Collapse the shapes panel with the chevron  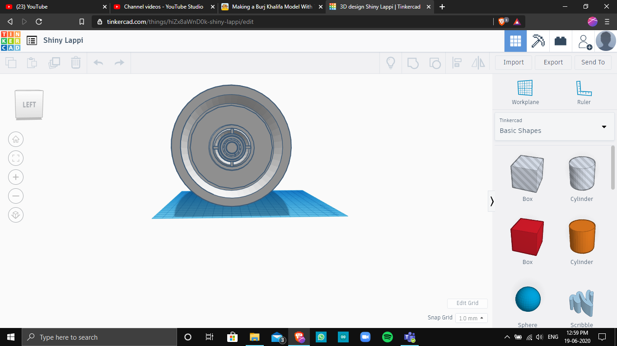492,201
